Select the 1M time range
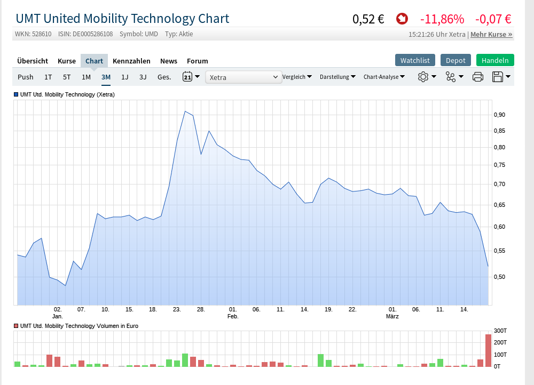 click(86, 77)
